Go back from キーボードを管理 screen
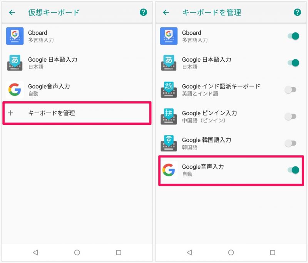308x263 pixels. pyautogui.click(x=166, y=12)
